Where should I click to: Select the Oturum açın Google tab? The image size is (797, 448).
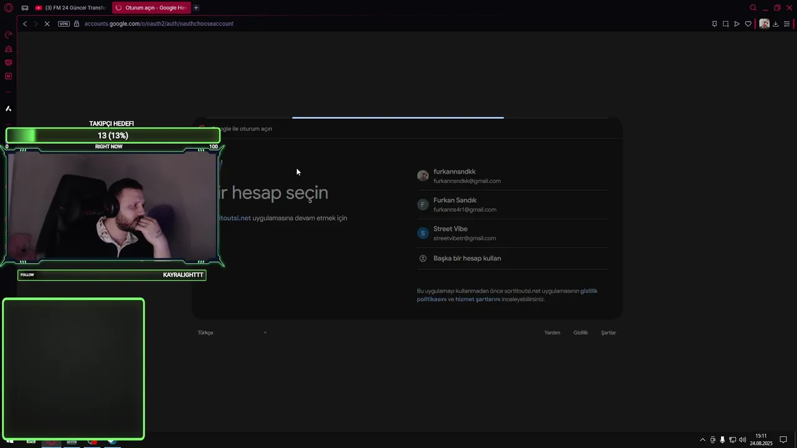tap(151, 7)
